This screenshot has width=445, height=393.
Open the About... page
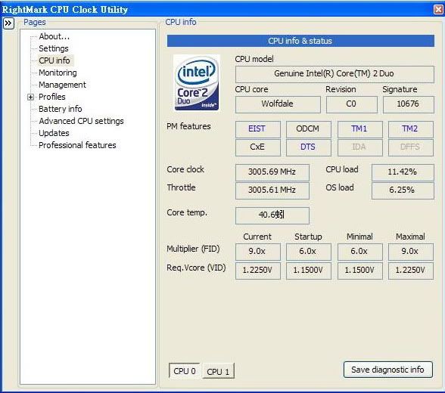[54, 36]
